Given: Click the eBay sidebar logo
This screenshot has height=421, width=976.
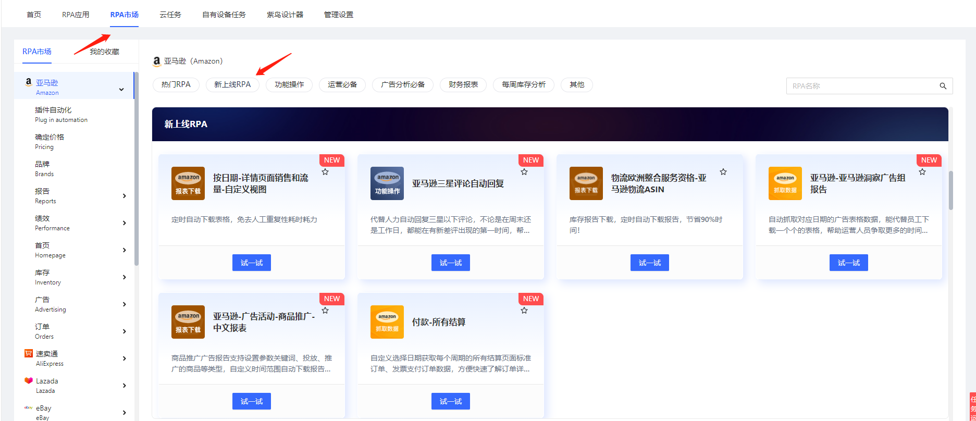Looking at the screenshot, I should click(x=29, y=407).
